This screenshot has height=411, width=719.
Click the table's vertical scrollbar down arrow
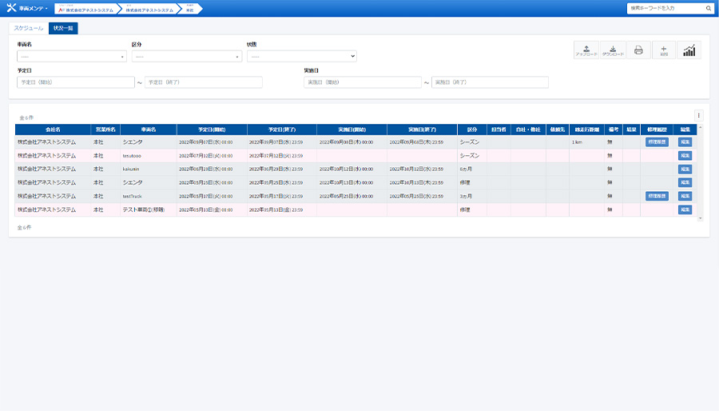pyautogui.click(x=701, y=217)
